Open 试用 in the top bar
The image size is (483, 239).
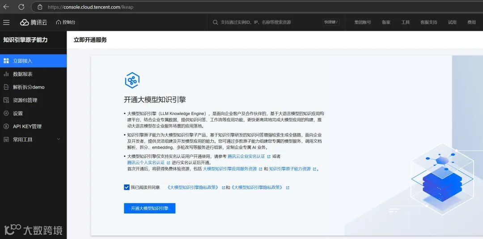click(452, 22)
